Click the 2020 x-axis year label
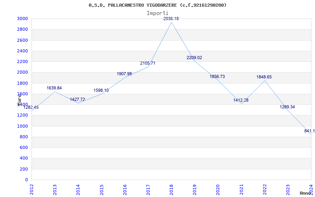This screenshot has height=197, width=315. pyautogui.click(x=218, y=190)
